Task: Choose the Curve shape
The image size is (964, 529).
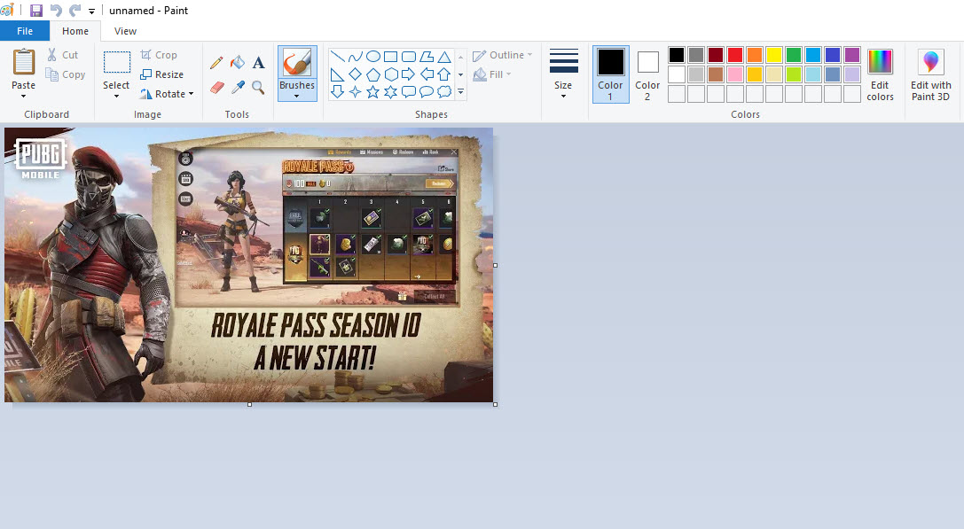Action: [356, 57]
